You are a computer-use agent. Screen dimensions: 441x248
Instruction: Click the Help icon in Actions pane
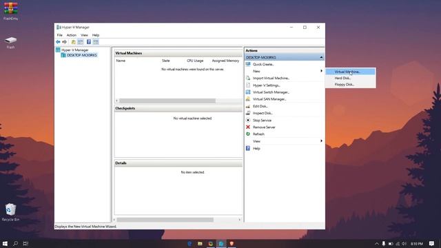248,148
